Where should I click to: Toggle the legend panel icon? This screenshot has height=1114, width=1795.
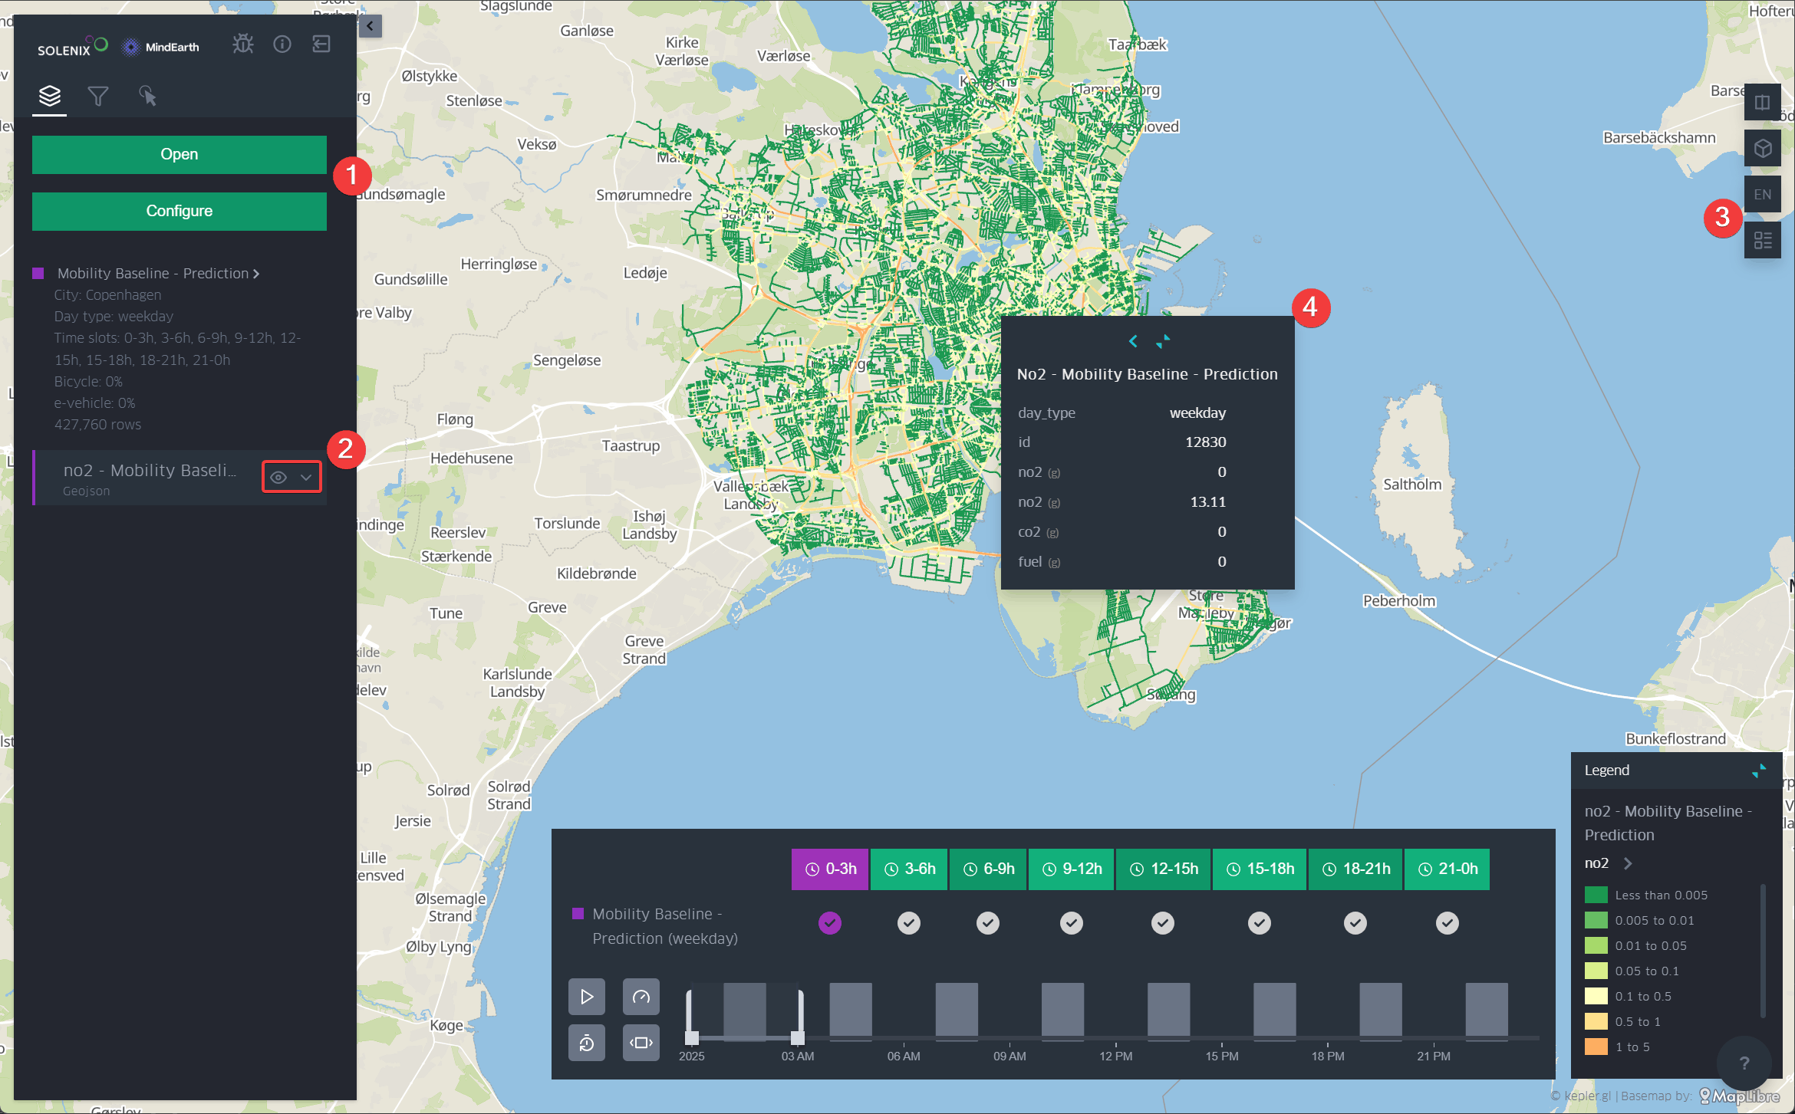point(1762,241)
